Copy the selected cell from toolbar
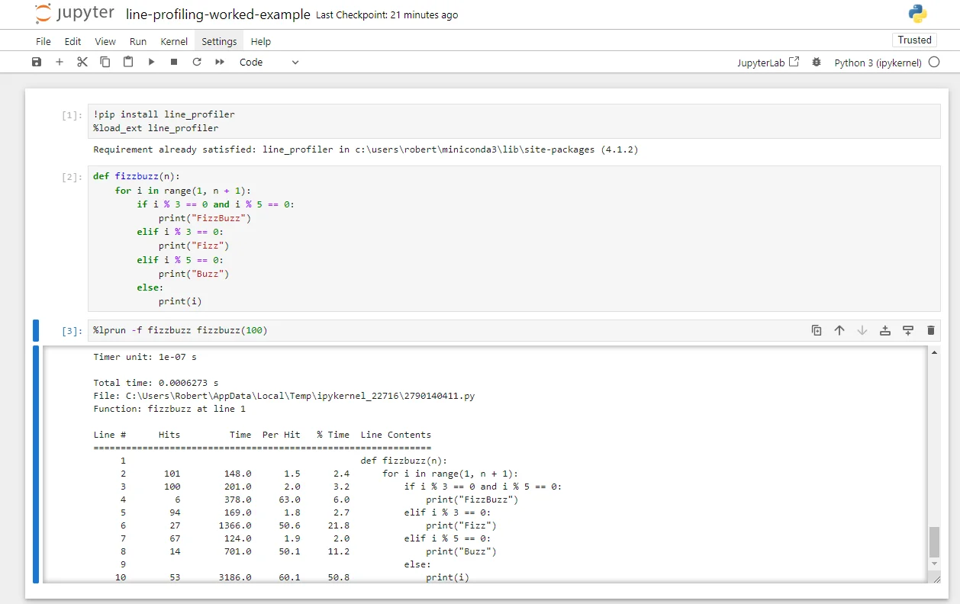 (105, 62)
